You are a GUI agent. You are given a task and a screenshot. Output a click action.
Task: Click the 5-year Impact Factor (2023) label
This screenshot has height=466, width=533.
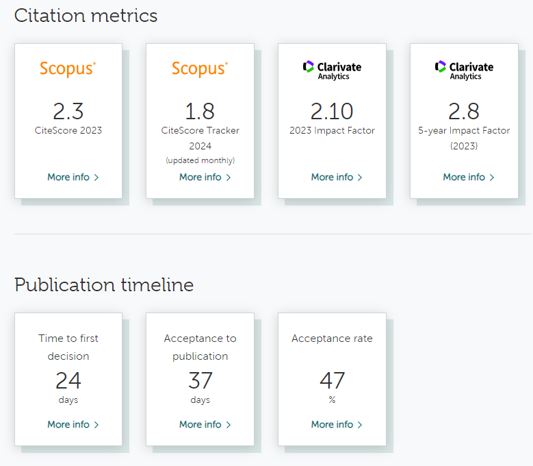464,138
